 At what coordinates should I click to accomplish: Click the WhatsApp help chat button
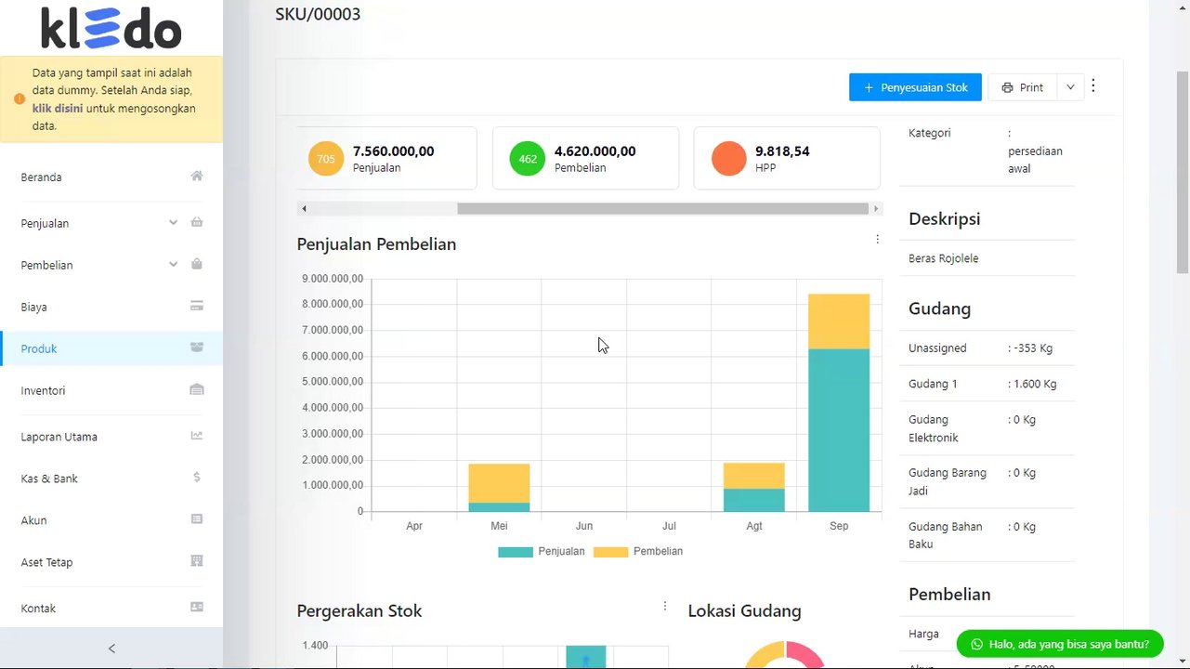point(1060,644)
